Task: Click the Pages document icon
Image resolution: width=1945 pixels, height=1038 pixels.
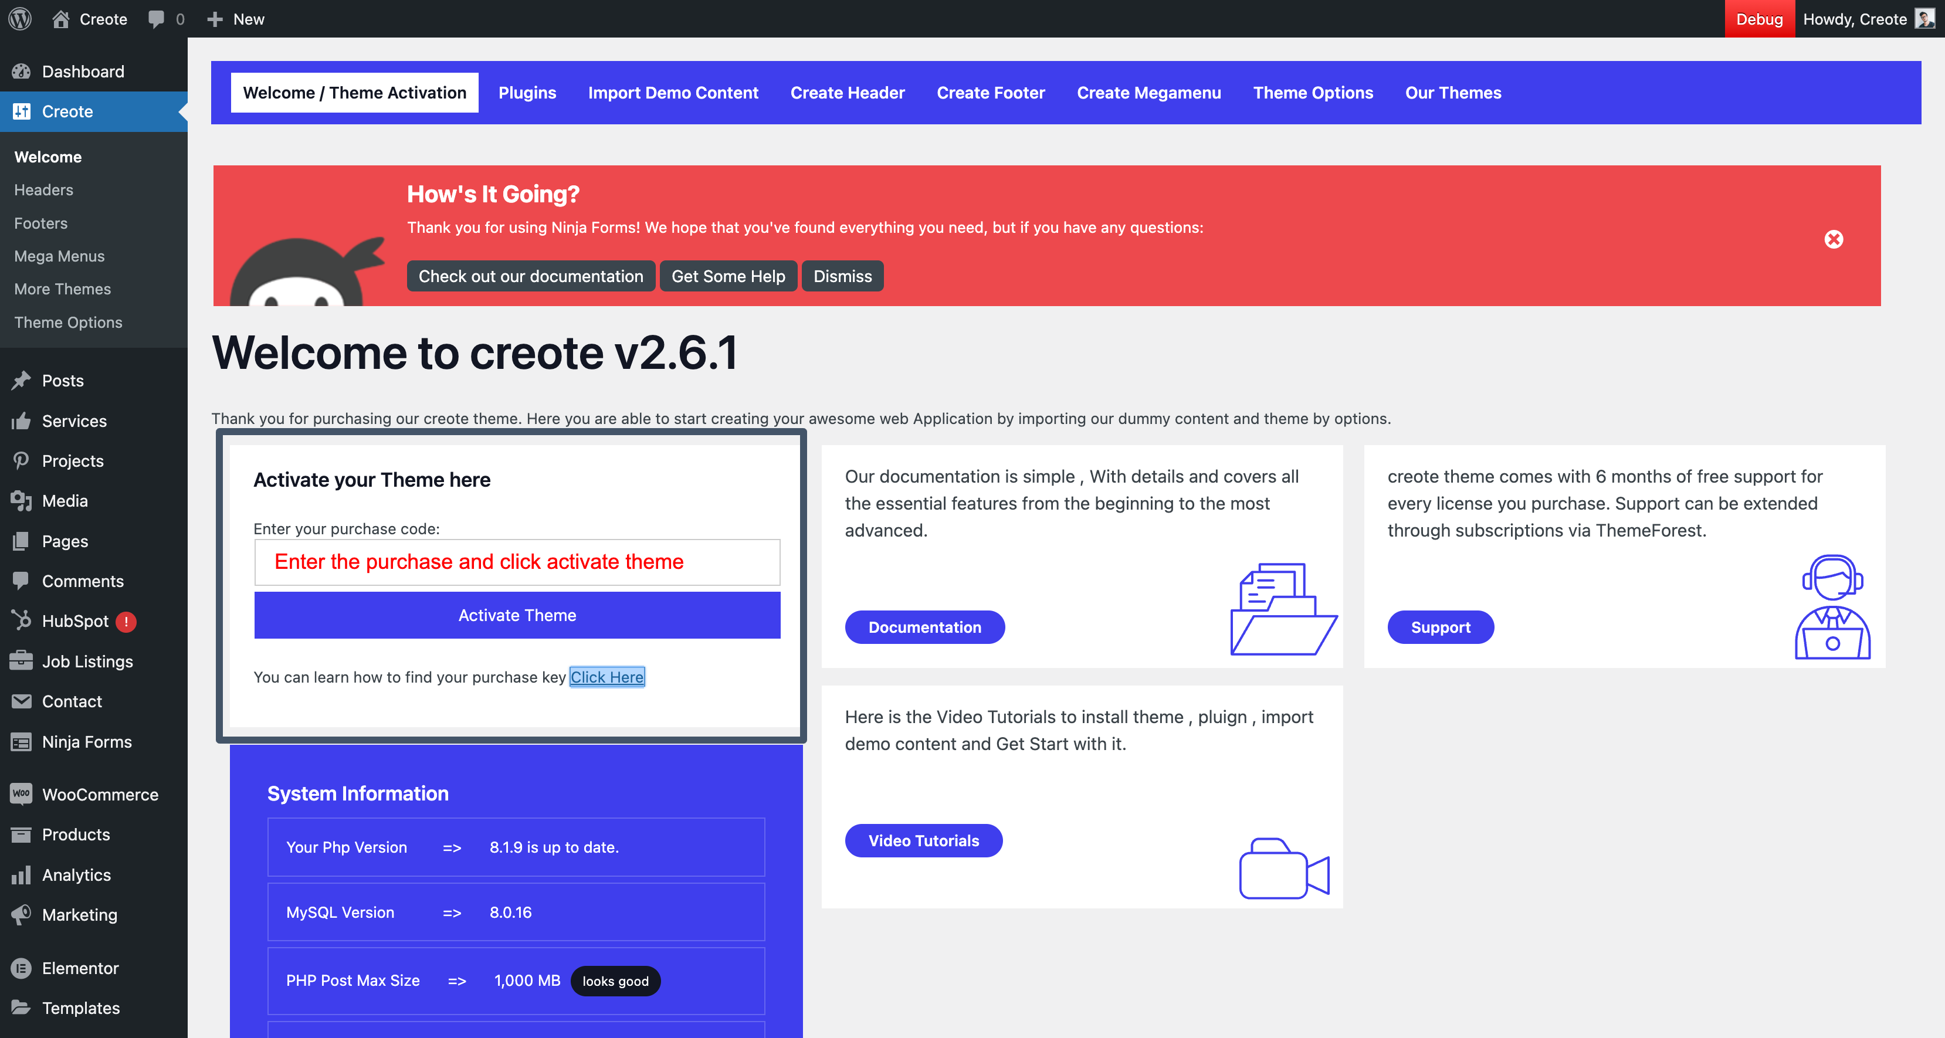Action: coord(21,541)
